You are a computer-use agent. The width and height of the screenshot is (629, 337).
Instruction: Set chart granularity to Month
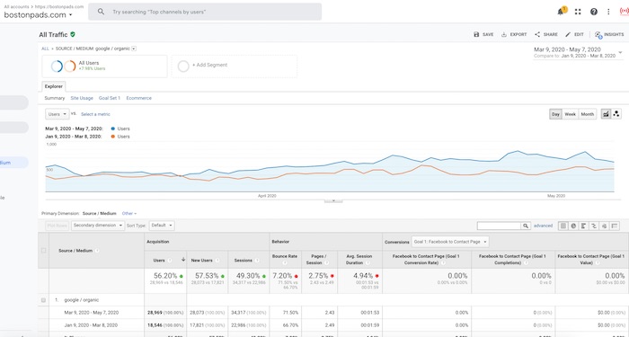(x=588, y=114)
